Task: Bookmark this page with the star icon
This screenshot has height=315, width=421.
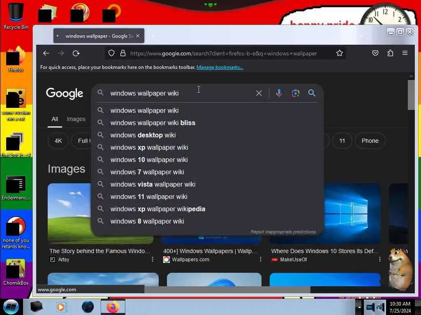Action: click(339, 53)
